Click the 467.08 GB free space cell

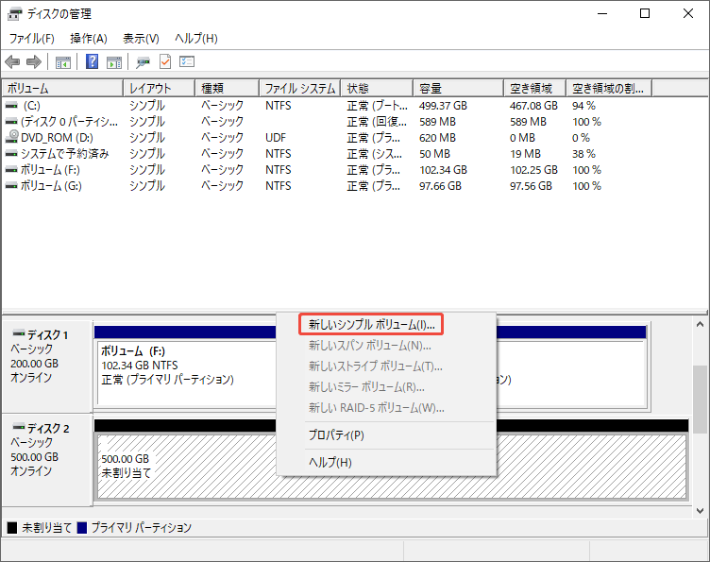coord(533,106)
